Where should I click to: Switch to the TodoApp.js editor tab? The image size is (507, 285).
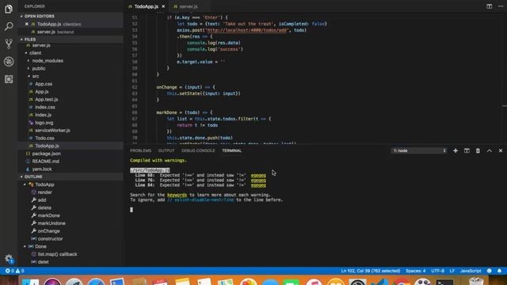146,6
